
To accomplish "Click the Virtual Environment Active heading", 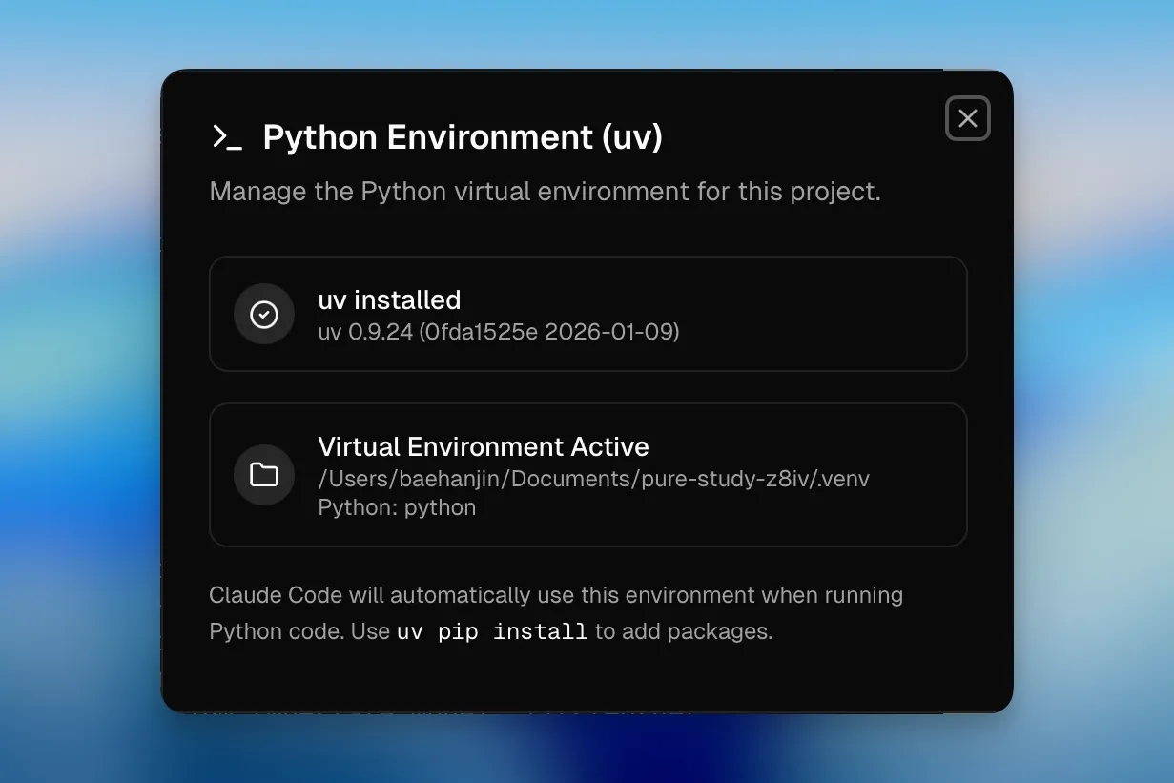I will (x=483, y=446).
